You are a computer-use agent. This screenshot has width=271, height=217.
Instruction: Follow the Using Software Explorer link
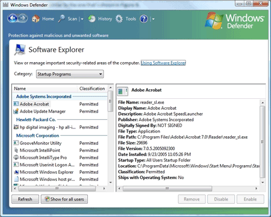(163, 63)
